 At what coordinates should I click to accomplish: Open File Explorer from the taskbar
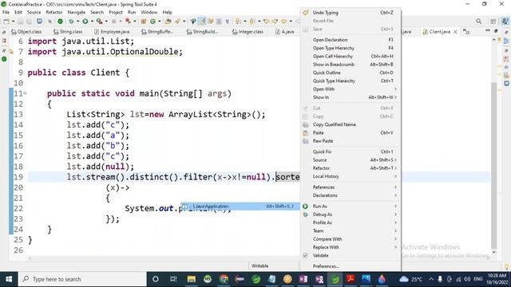(x=192, y=279)
